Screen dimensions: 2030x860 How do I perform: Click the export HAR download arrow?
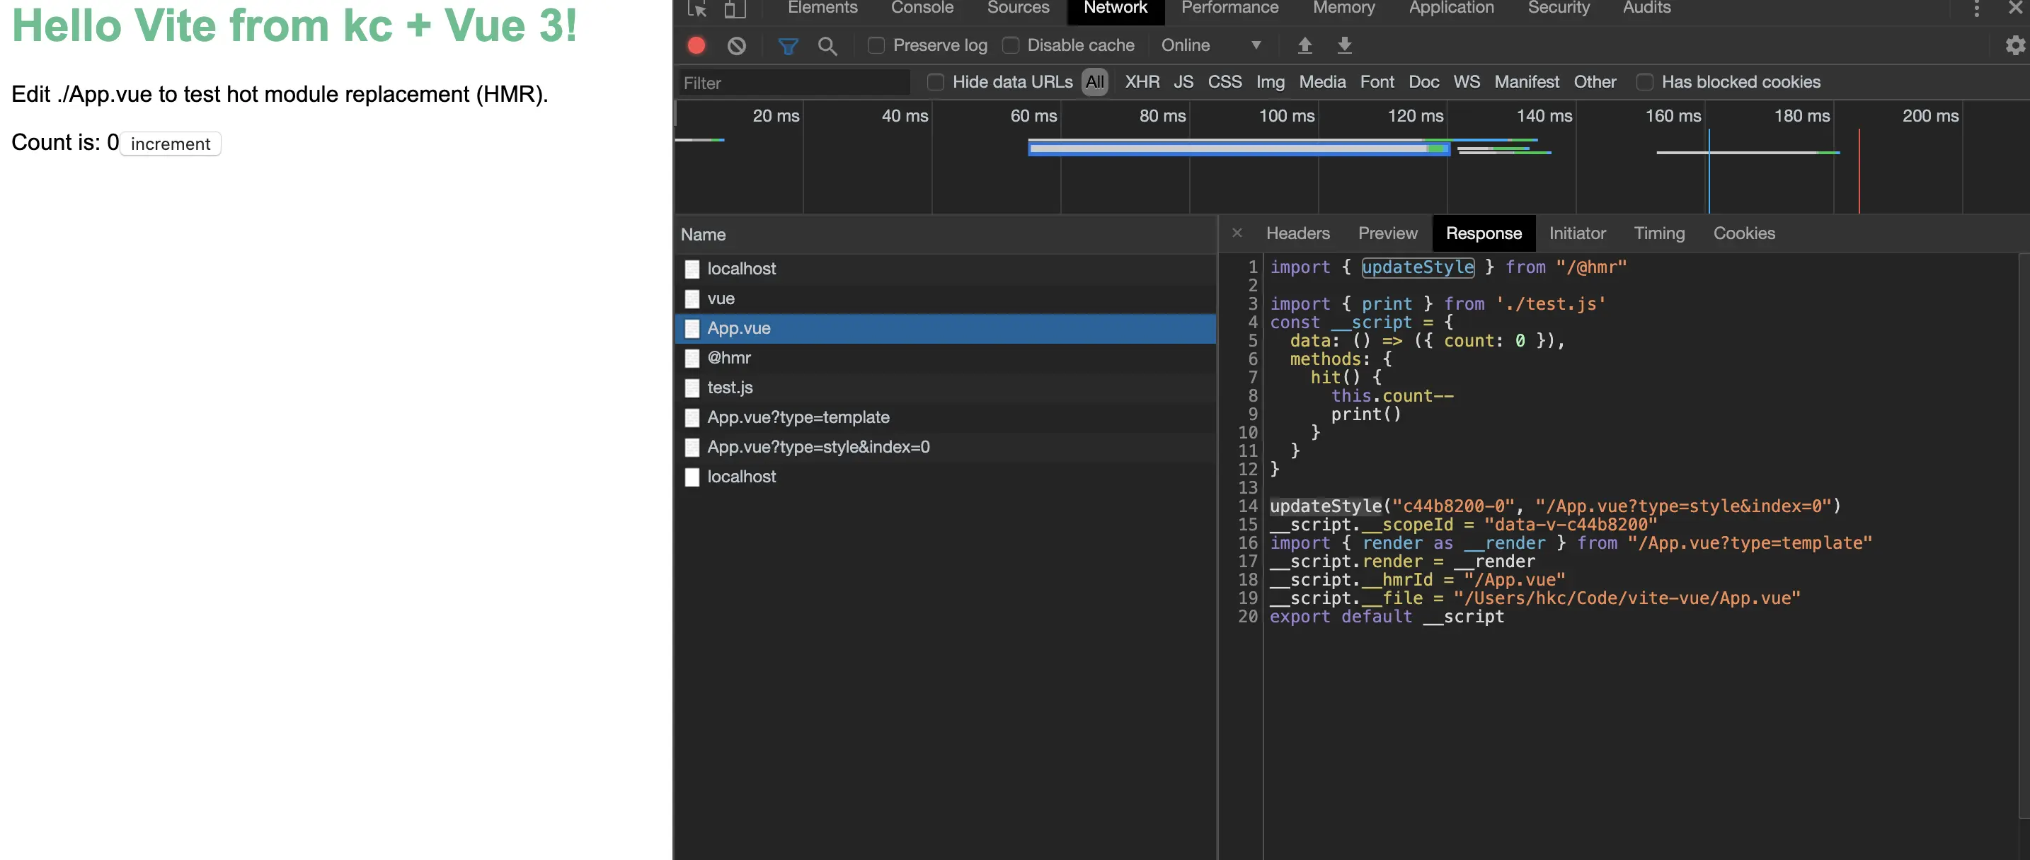[x=1344, y=46]
